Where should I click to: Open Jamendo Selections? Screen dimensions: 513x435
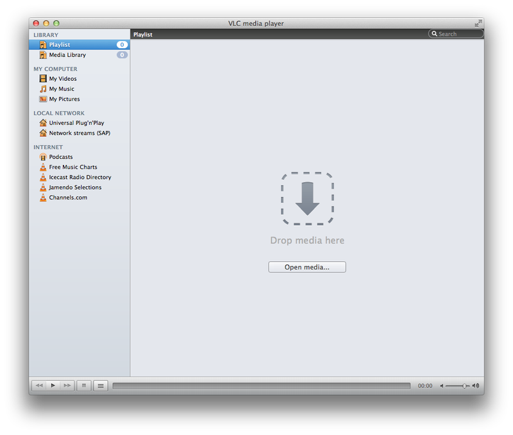pyautogui.click(x=79, y=187)
